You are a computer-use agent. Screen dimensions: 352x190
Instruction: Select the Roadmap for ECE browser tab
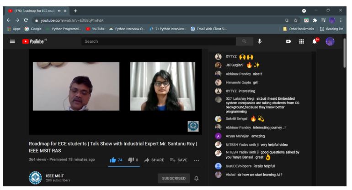(x=34, y=10)
